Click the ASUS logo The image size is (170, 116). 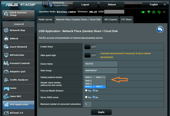(12, 5)
